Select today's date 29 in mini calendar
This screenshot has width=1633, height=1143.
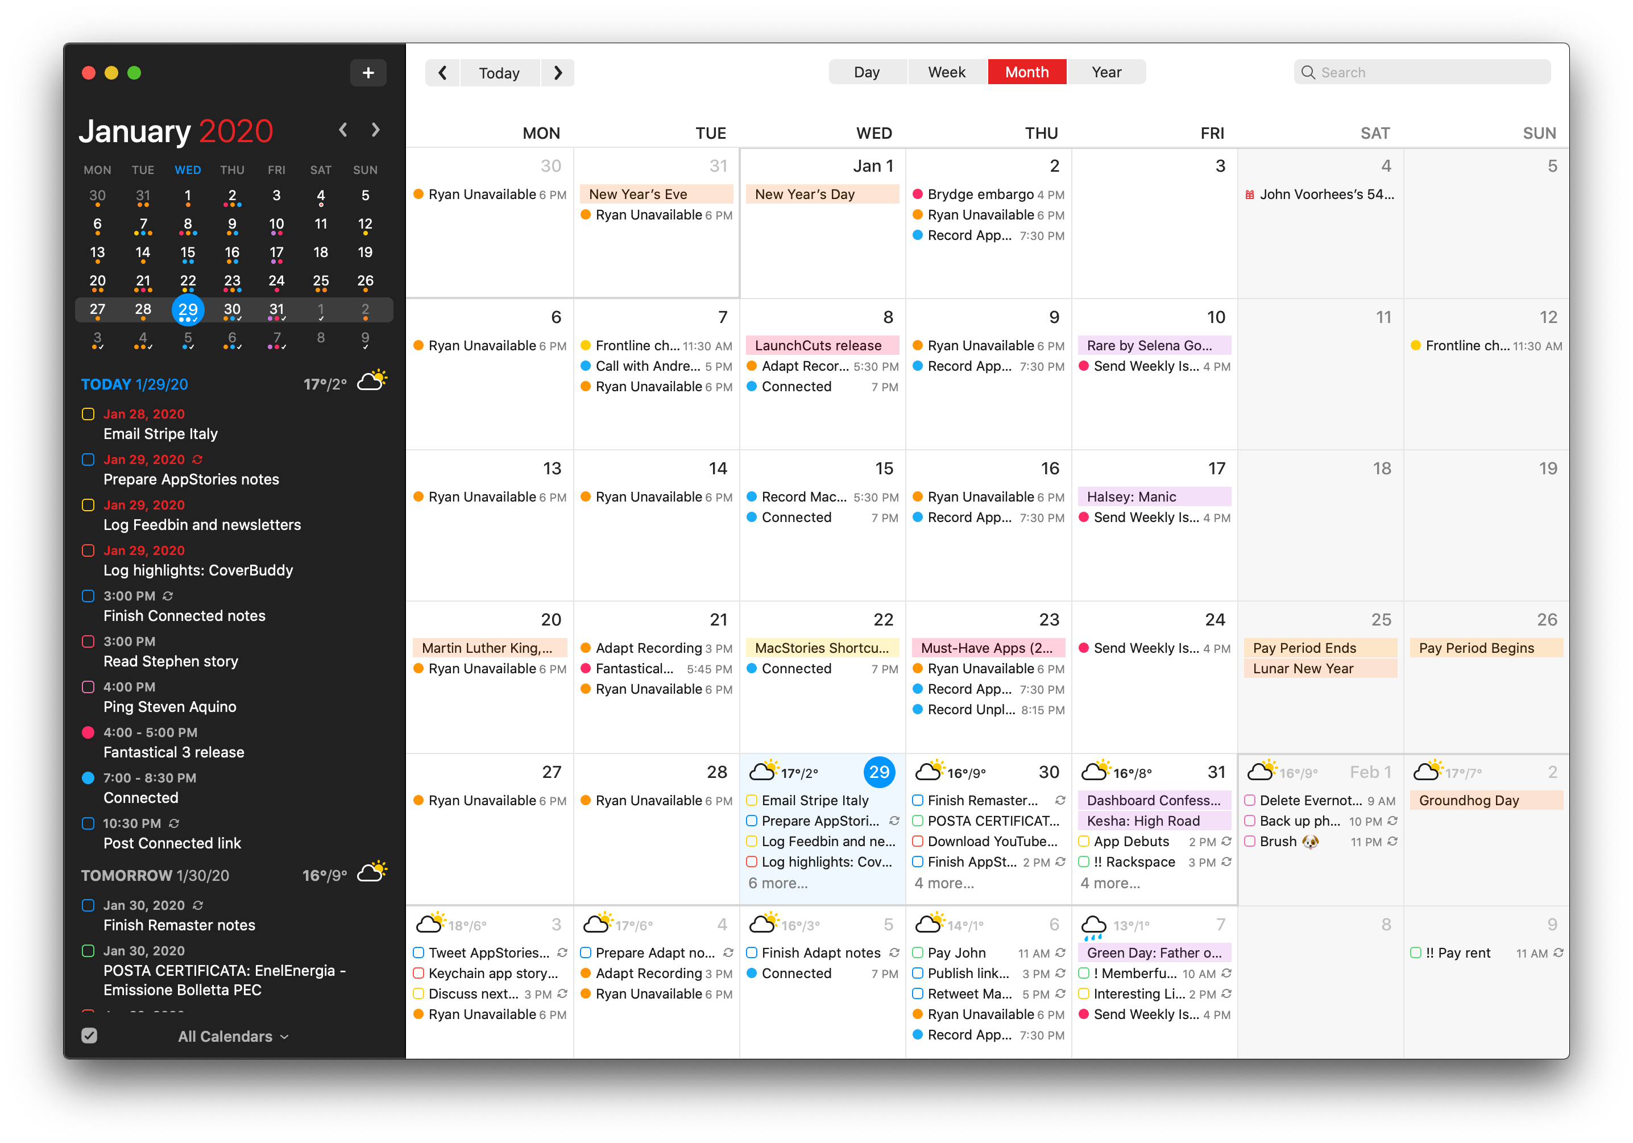[x=188, y=309]
